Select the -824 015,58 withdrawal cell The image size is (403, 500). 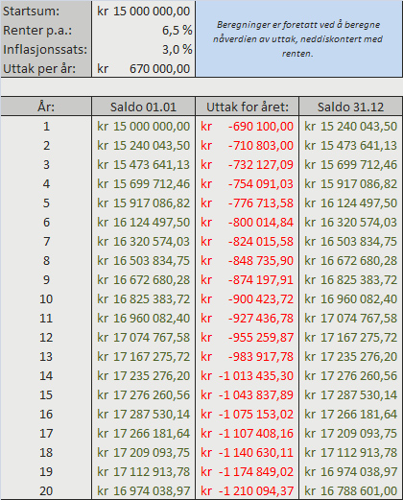coord(247,241)
